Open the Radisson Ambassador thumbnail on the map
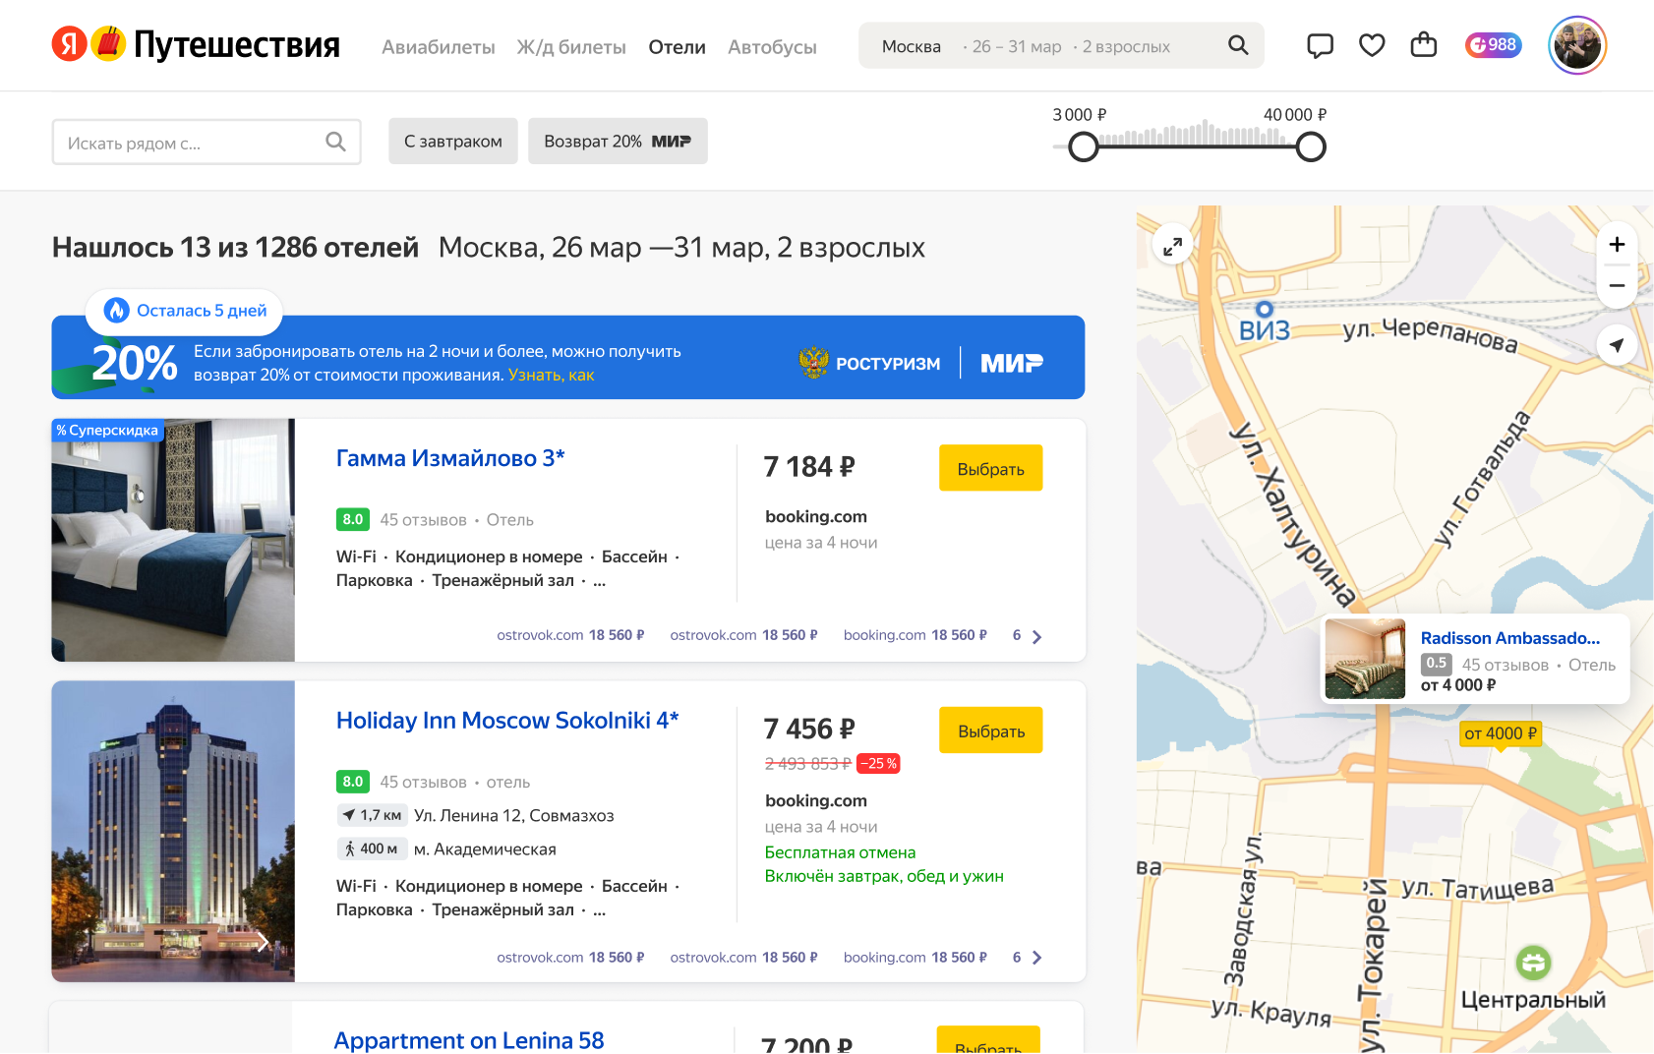Viewport: 1654px width, 1054px height. 1365,659
